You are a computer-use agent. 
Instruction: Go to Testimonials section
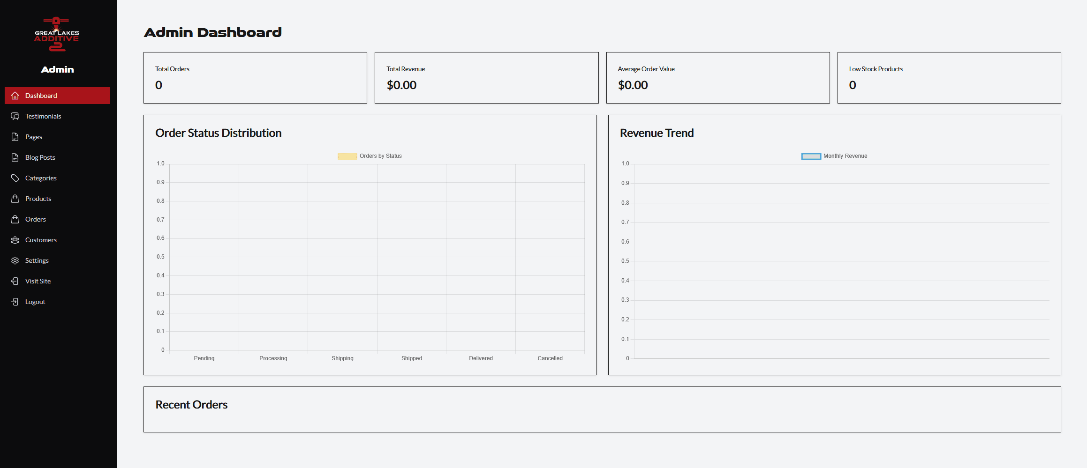point(57,116)
